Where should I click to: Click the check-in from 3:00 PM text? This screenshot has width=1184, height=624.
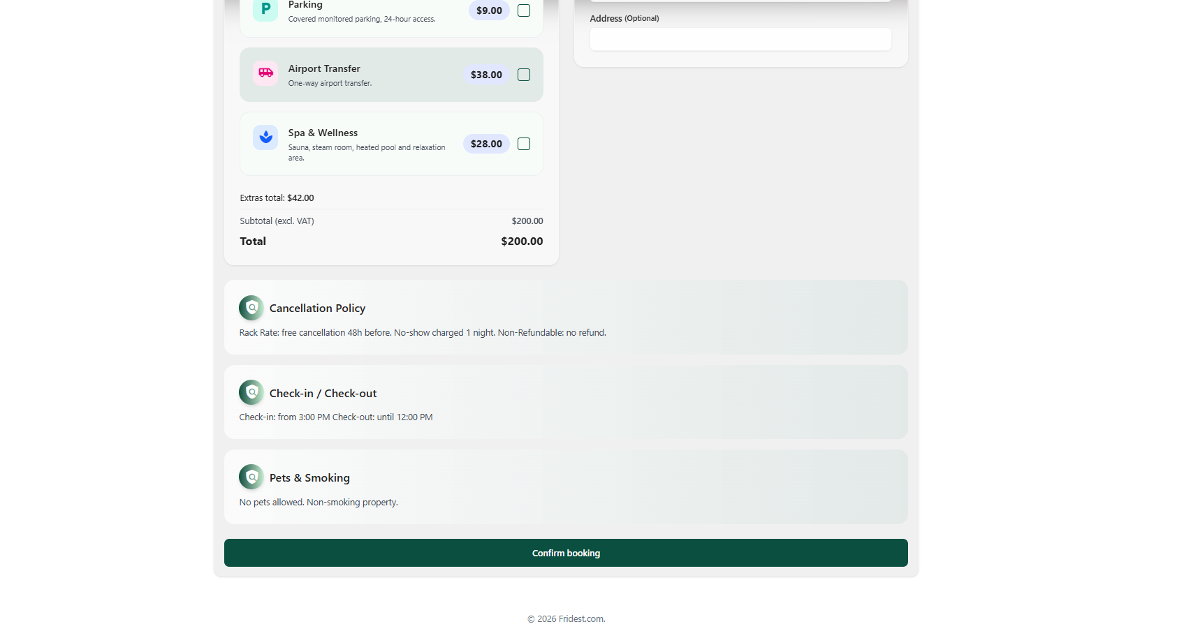click(336, 417)
